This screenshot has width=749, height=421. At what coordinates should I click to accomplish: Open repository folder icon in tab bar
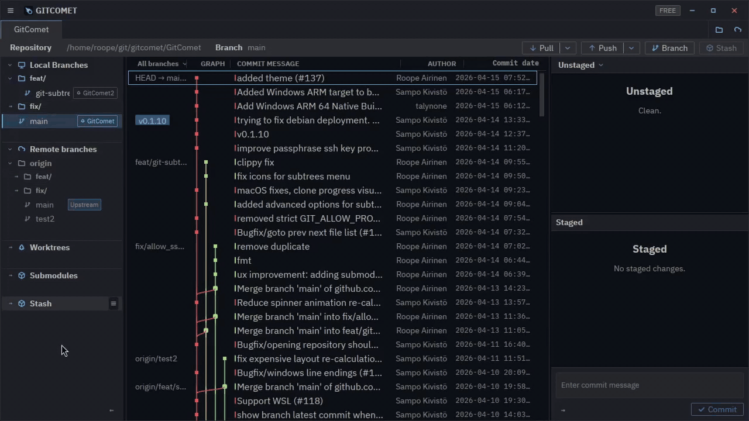click(719, 30)
